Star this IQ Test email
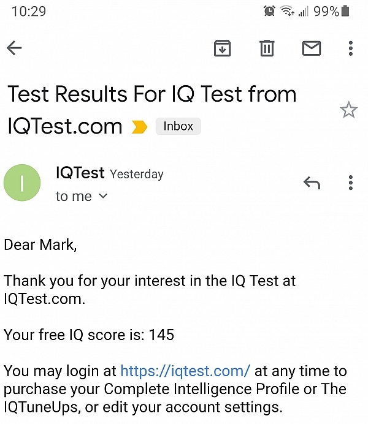Viewport: 368px width, 424px height. pyautogui.click(x=348, y=110)
